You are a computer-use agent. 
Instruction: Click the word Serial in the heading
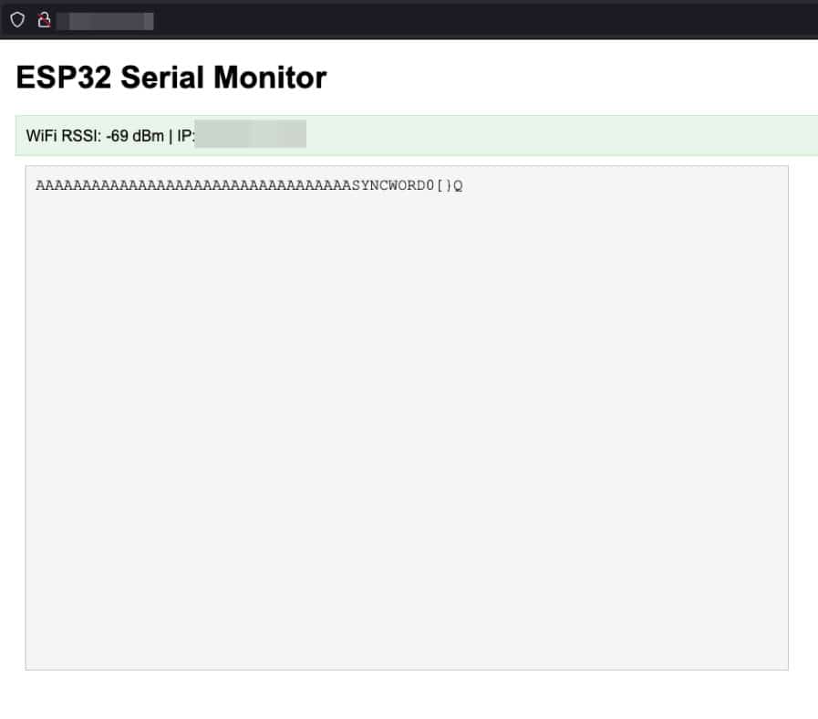[x=162, y=78]
